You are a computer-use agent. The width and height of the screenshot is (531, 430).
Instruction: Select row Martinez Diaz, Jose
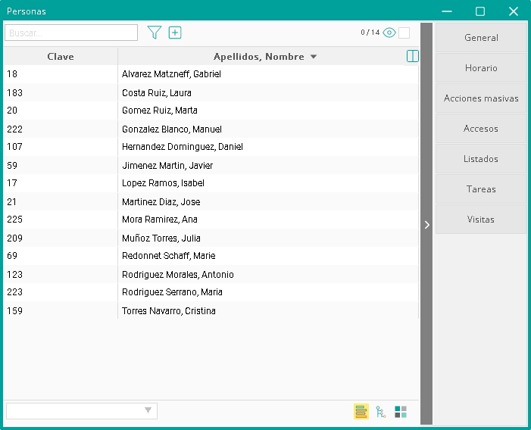pyautogui.click(x=211, y=201)
